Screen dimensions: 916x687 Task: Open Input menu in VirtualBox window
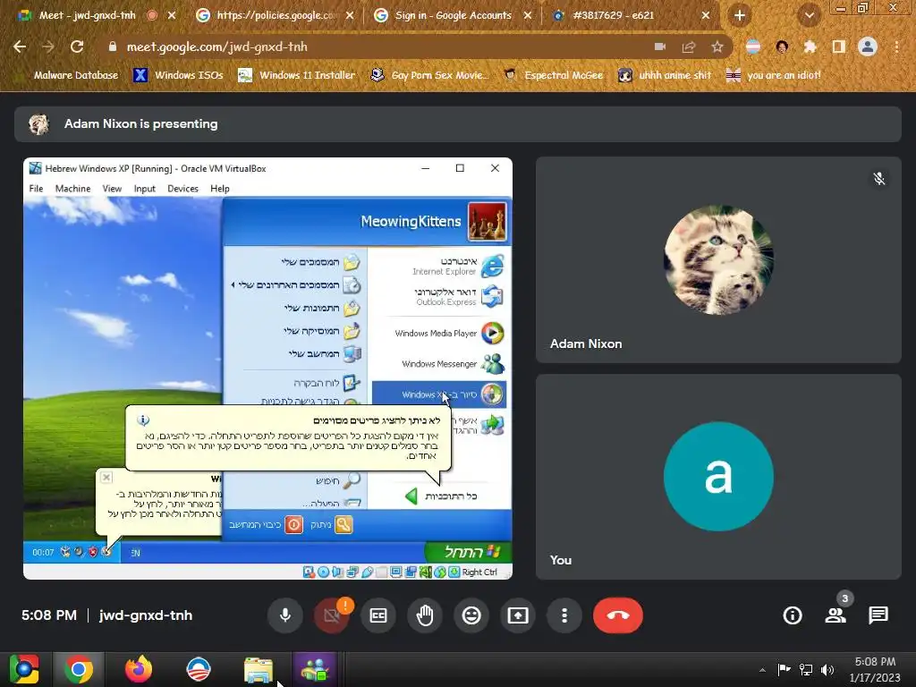coord(144,189)
